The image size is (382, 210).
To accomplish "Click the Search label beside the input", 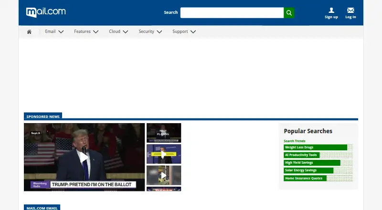I will (171, 12).
